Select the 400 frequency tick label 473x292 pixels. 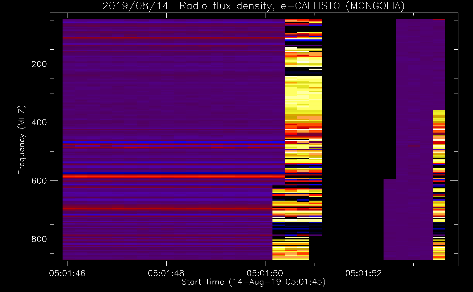tap(39, 122)
